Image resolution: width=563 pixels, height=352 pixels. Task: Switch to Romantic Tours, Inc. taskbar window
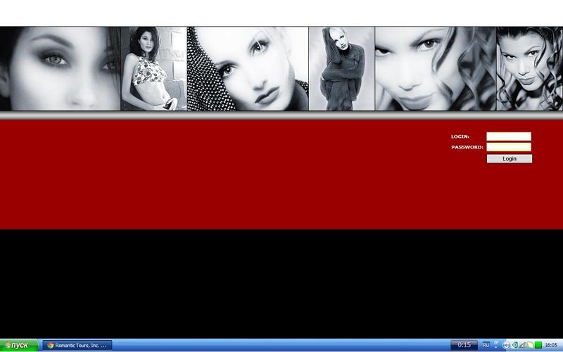(77, 345)
